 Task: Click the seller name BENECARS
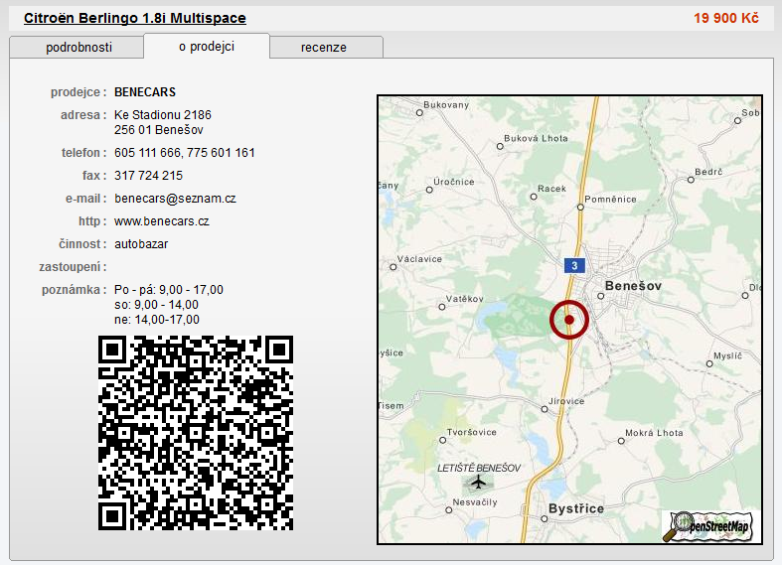145,92
